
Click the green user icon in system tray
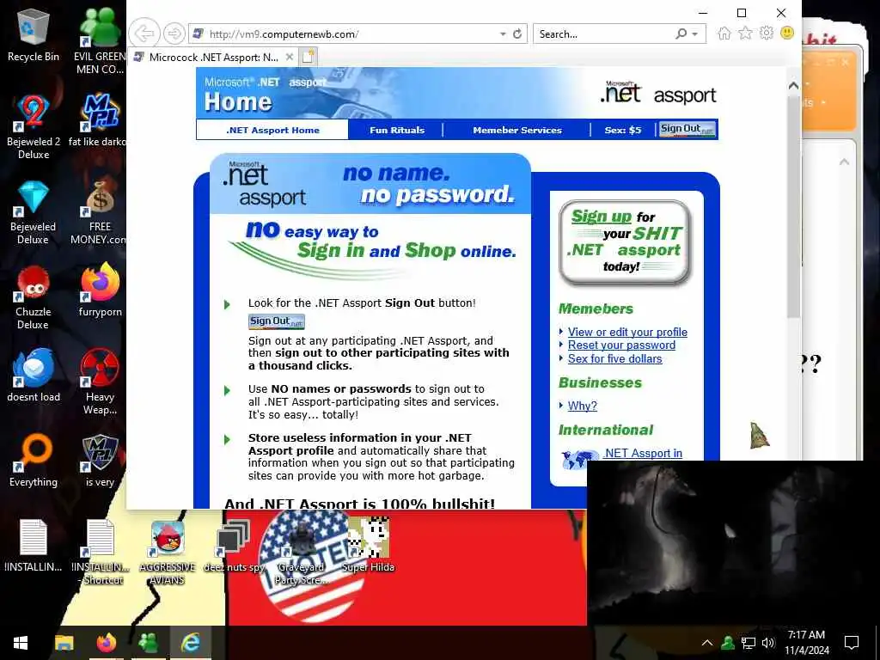click(x=728, y=643)
